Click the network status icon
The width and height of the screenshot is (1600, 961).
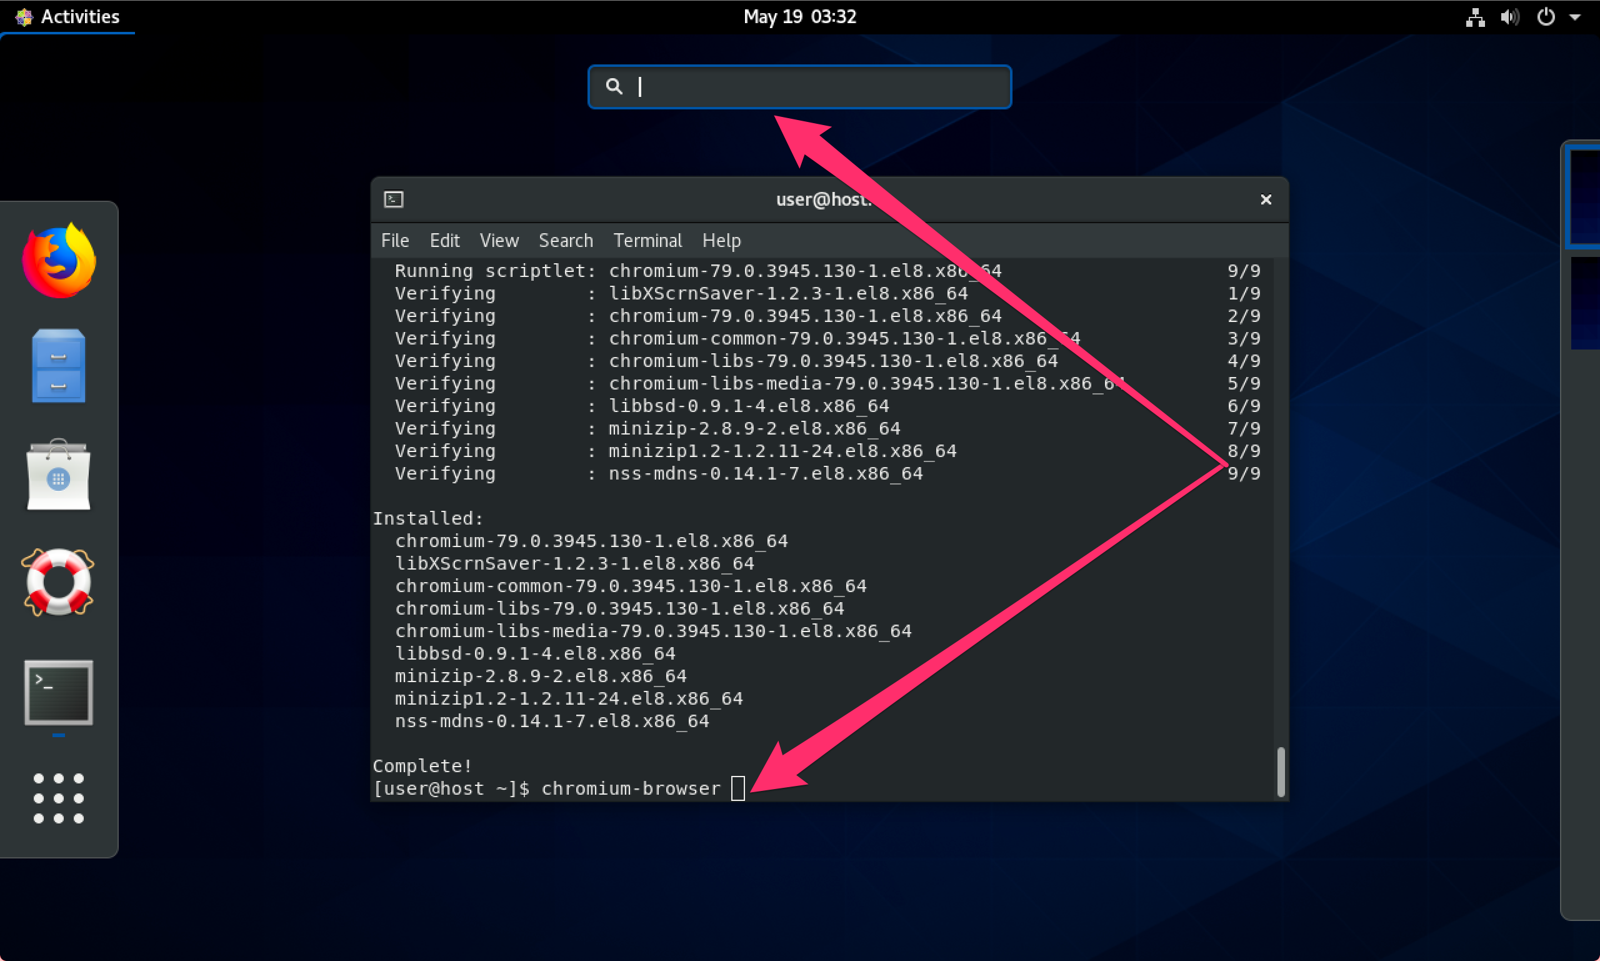point(1475,17)
